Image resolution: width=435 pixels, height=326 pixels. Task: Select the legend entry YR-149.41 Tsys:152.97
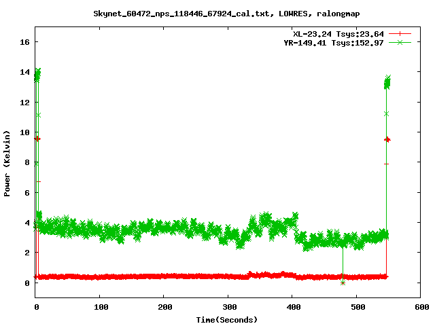coord(334,43)
